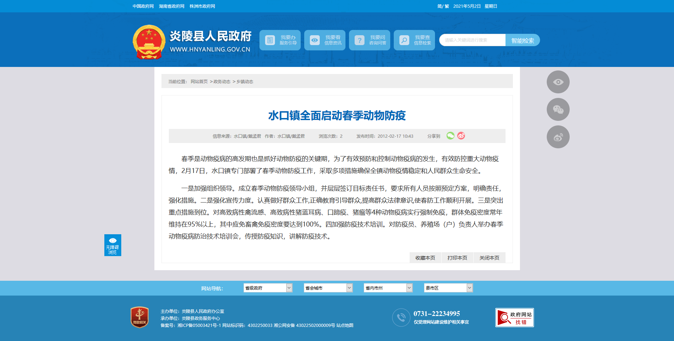Click the 打印本页 button
The width and height of the screenshot is (674, 341).
[x=457, y=258]
